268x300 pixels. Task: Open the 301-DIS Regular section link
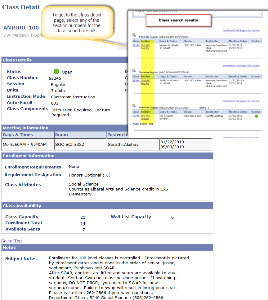click(x=145, y=117)
